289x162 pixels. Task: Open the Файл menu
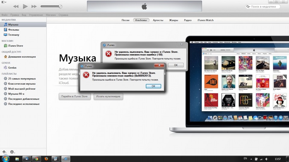5,15
